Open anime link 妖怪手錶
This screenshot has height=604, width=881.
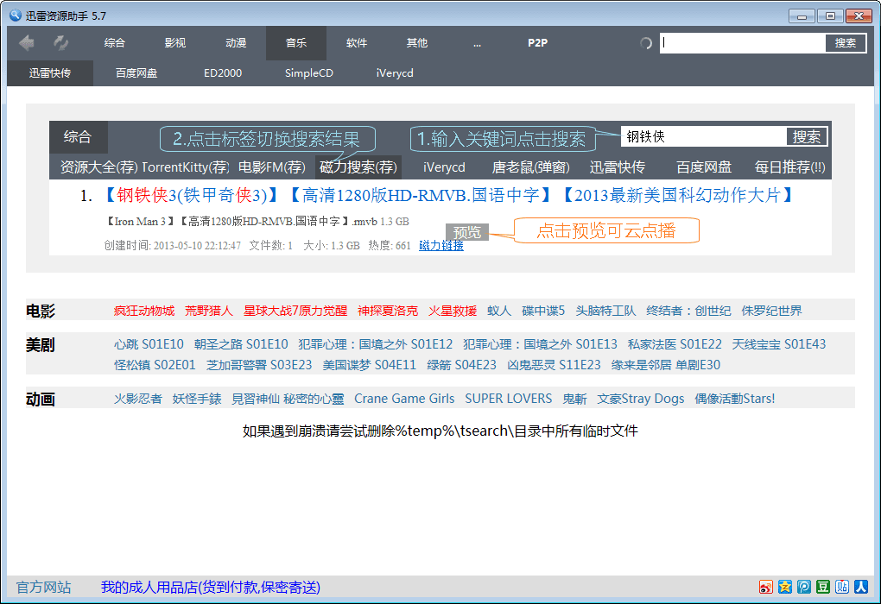click(x=197, y=399)
